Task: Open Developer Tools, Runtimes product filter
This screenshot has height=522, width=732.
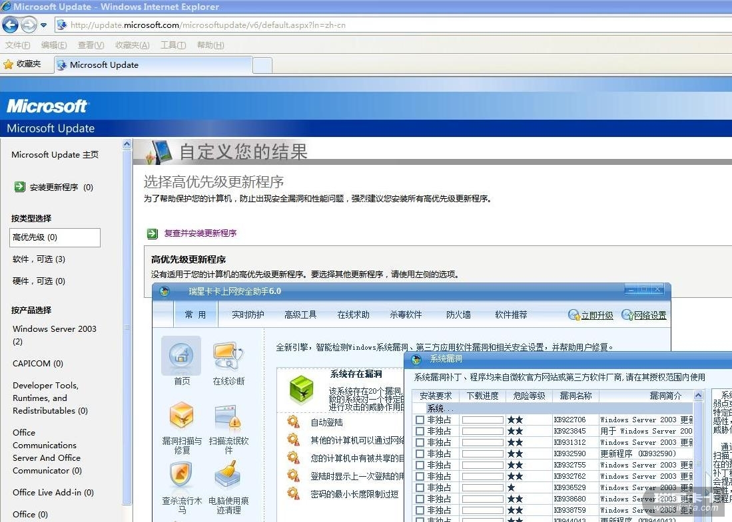Action: (50, 398)
